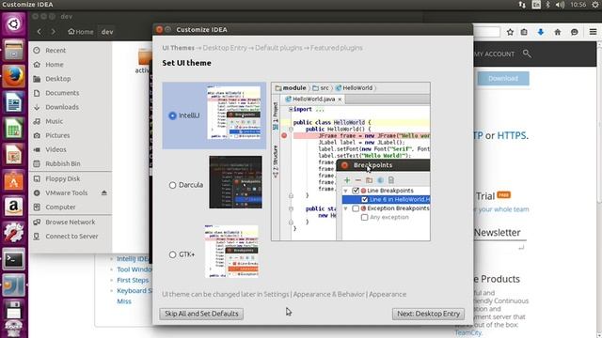Image resolution: width=602 pixels, height=338 pixels.
Task: Select the GTK+ theme radio button
Action: [172, 254]
